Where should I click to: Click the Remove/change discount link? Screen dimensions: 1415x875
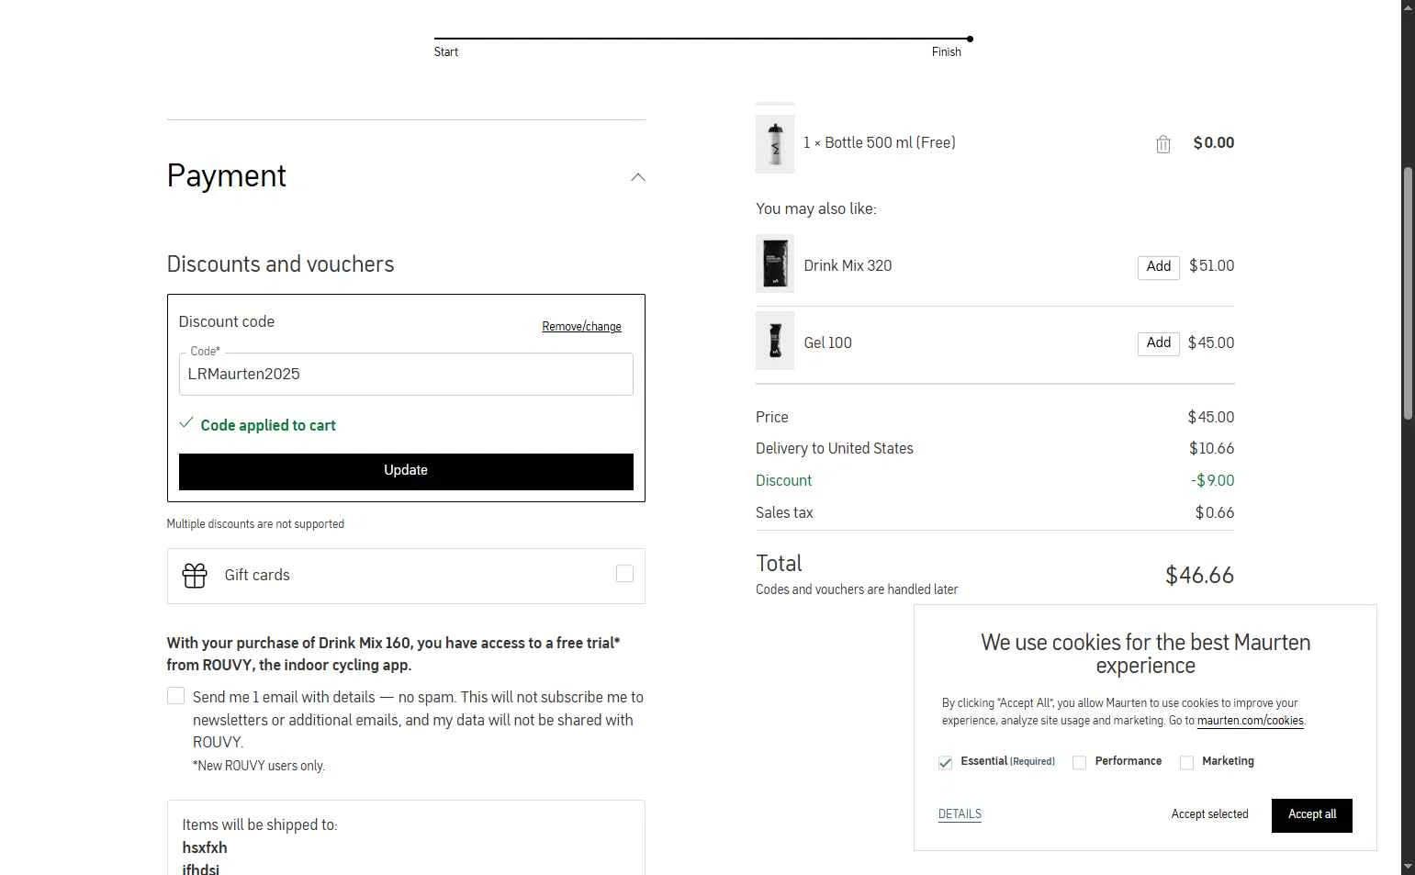tap(581, 327)
